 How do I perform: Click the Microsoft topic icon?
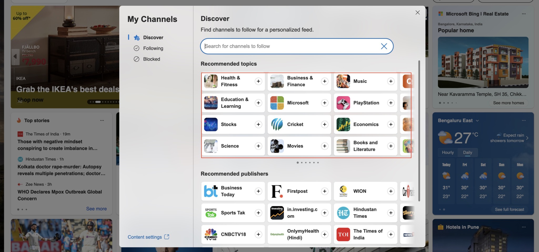tap(277, 103)
